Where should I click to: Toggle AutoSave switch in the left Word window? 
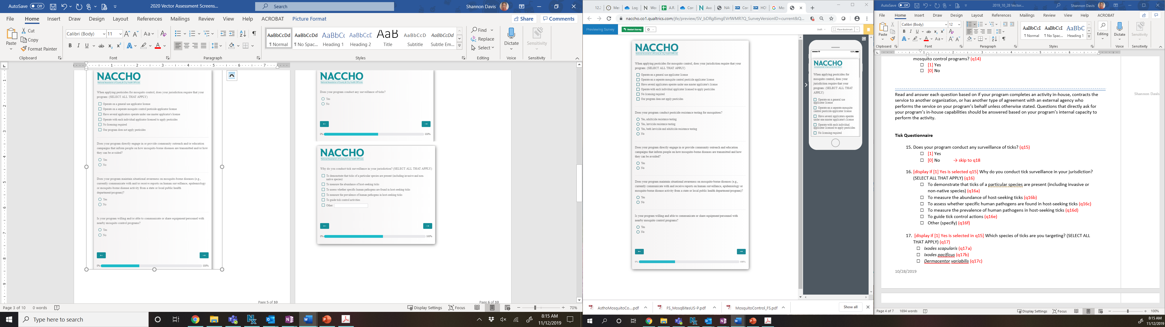37,6
